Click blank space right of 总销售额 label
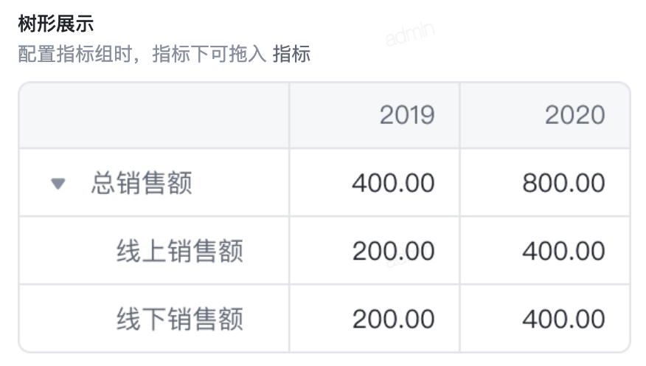 240,183
